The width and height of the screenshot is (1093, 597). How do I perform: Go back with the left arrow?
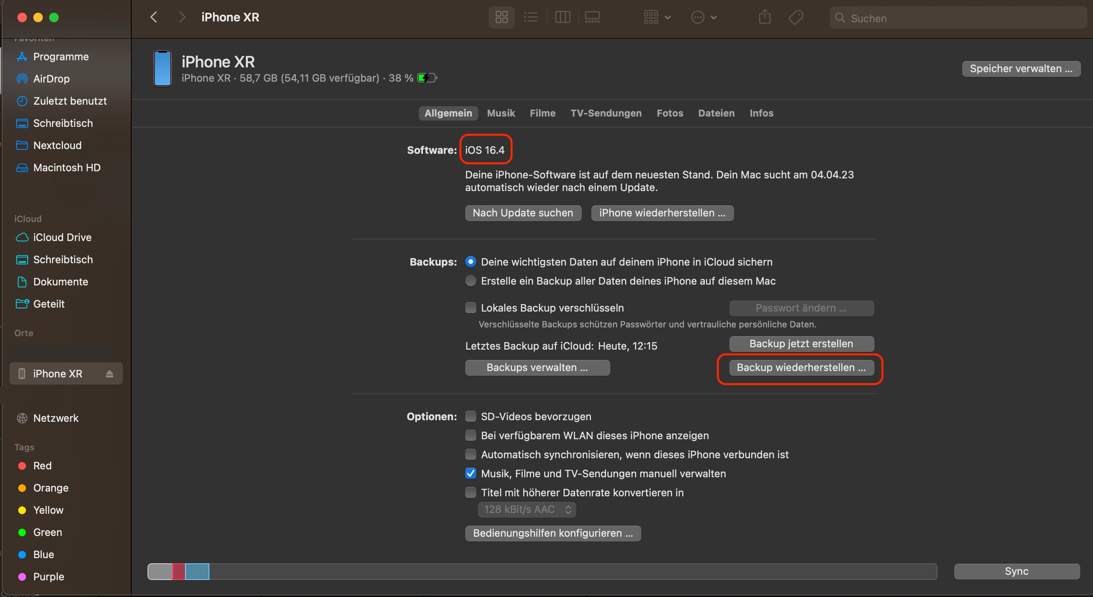tap(154, 17)
